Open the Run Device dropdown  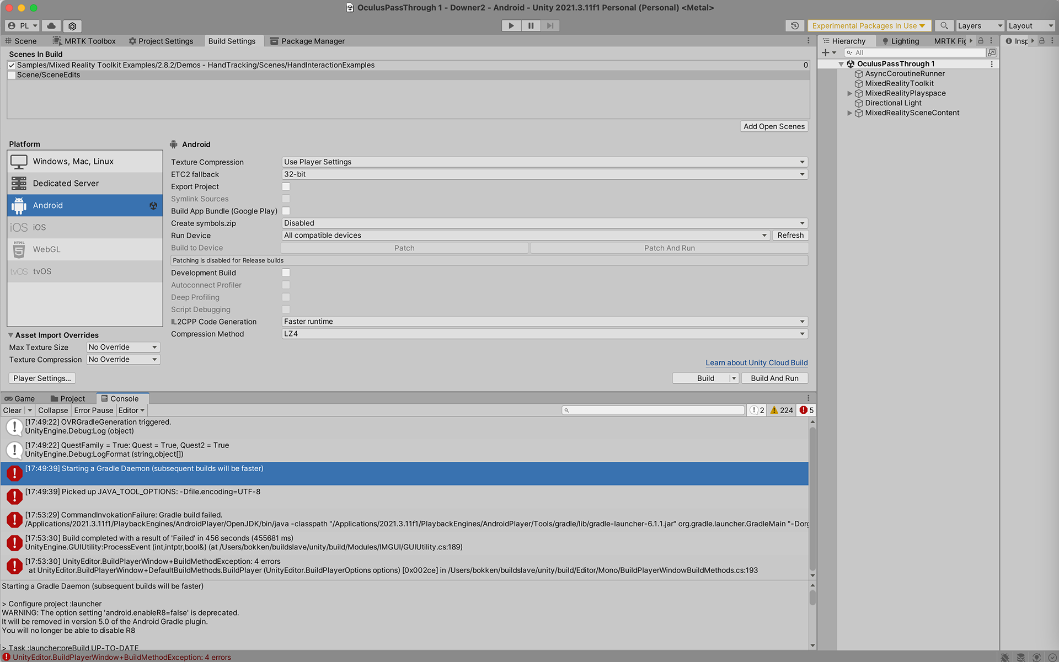point(526,235)
